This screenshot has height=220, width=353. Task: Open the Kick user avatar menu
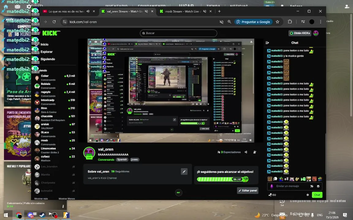316,33
